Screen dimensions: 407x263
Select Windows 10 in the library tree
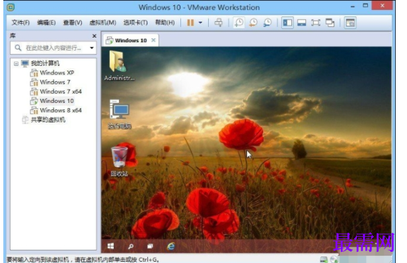(57, 101)
